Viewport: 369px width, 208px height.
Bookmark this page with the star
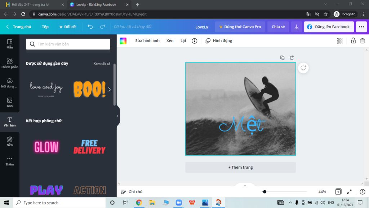pyautogui.click(x=326, y=14)
